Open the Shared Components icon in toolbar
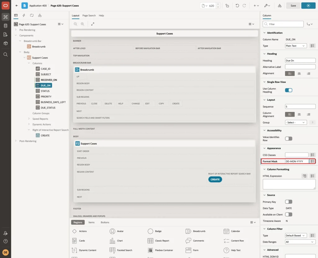 click(x=280, y=6)
